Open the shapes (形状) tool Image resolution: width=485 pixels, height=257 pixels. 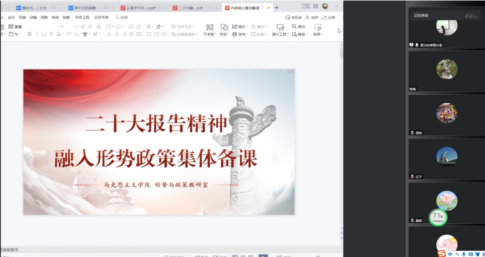coord(224,28)
